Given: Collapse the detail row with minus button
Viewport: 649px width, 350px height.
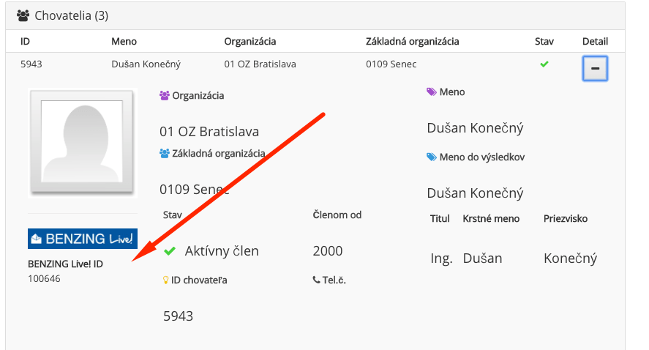Looking at the screenshot, I should point(595,68).
